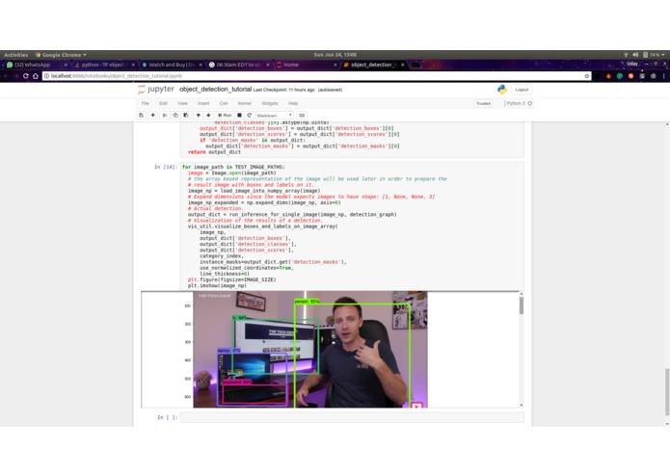Click the line 'return output_dict'
670x476 pixels.
[214, 152]
